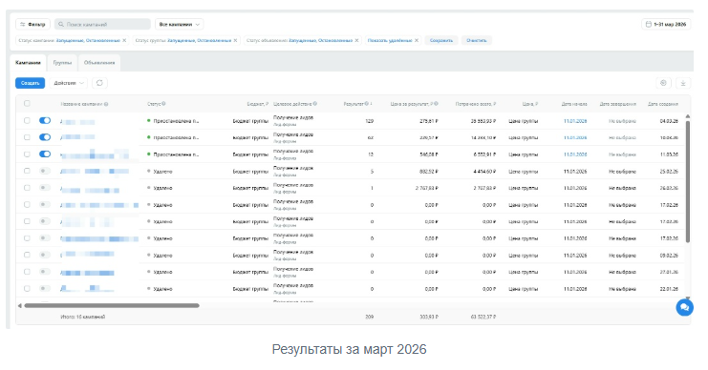Remove the Статус кампании filter chip via X

click(x=124, y=41)
